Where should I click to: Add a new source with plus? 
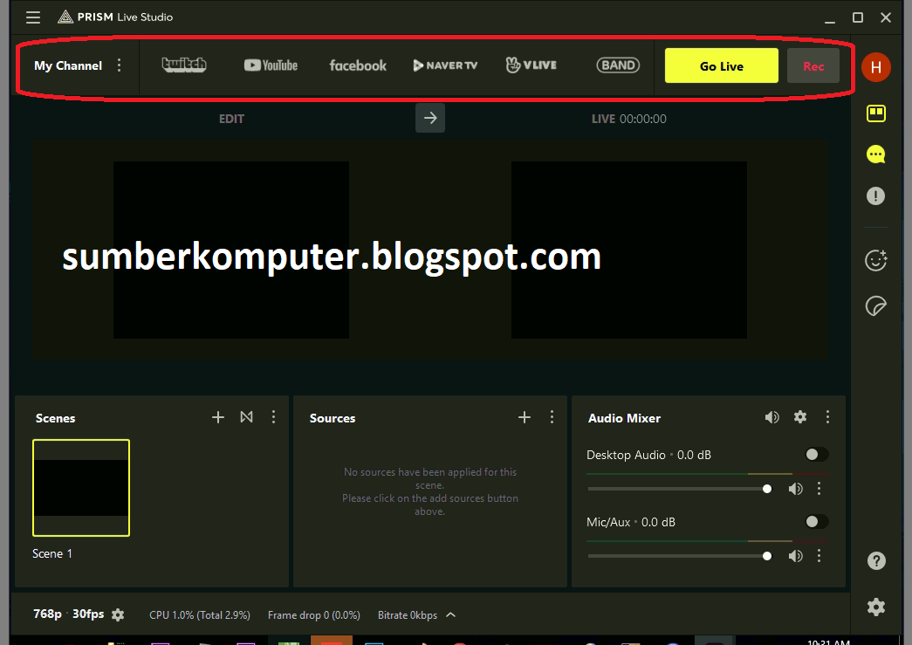click(524, 417)
